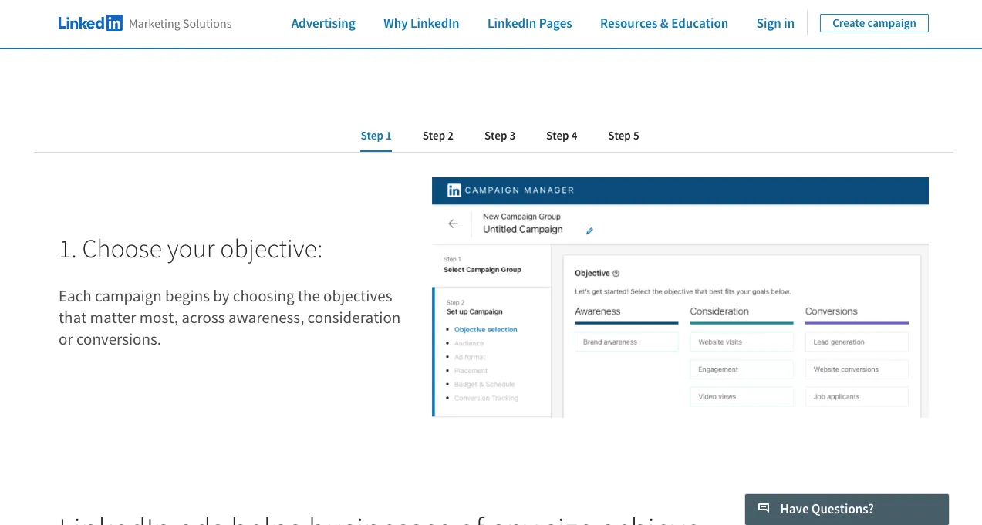
Task: Sign in to LinkedIn Marketing Solutions
Action: coord(775,23)
